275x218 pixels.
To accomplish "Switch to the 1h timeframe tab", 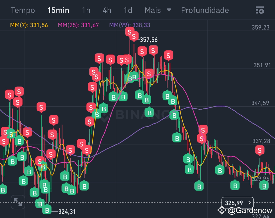I will click(x=86, y=10).
